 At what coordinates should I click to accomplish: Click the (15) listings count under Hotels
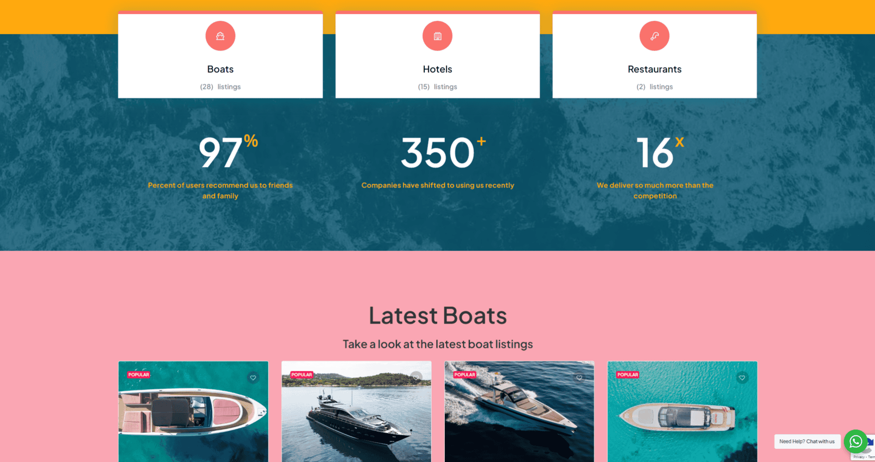tap(437, 87)
